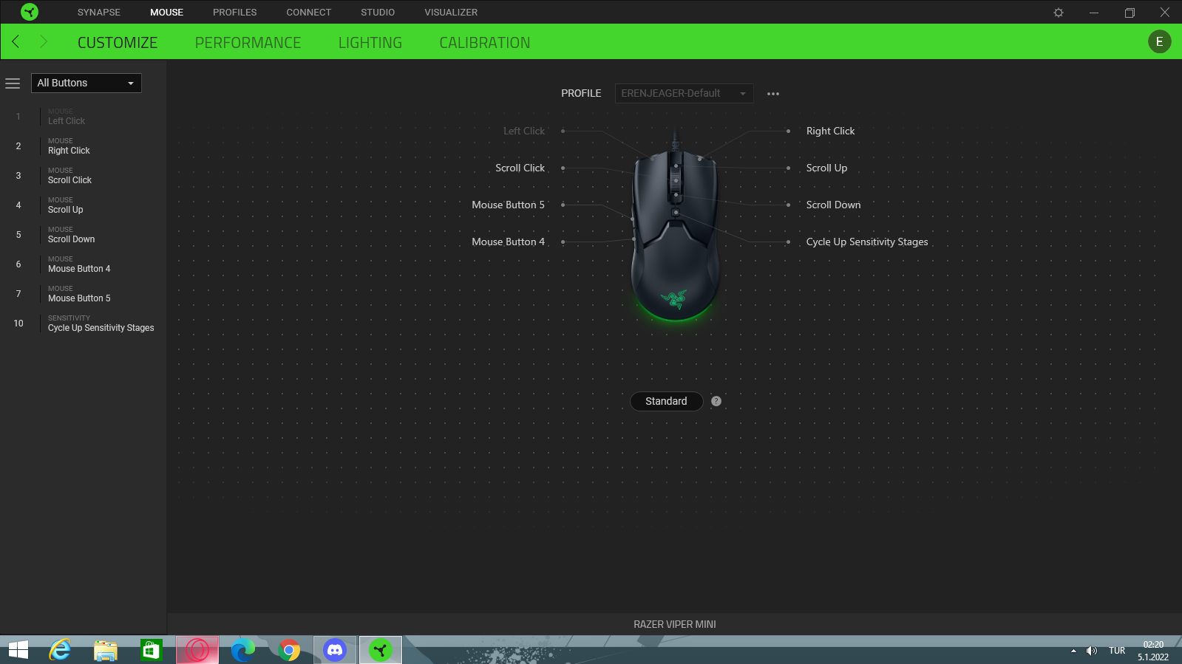Open the ERENJEAGER-Default profile dropdown
1182x664 pixels.
coord(684,93)
